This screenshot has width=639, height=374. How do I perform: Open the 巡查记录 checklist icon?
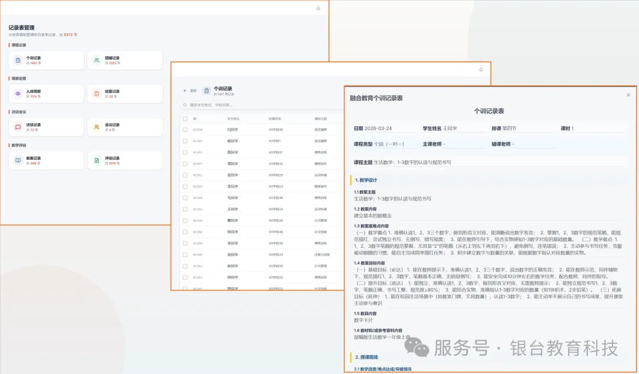[x=96, y=93]
